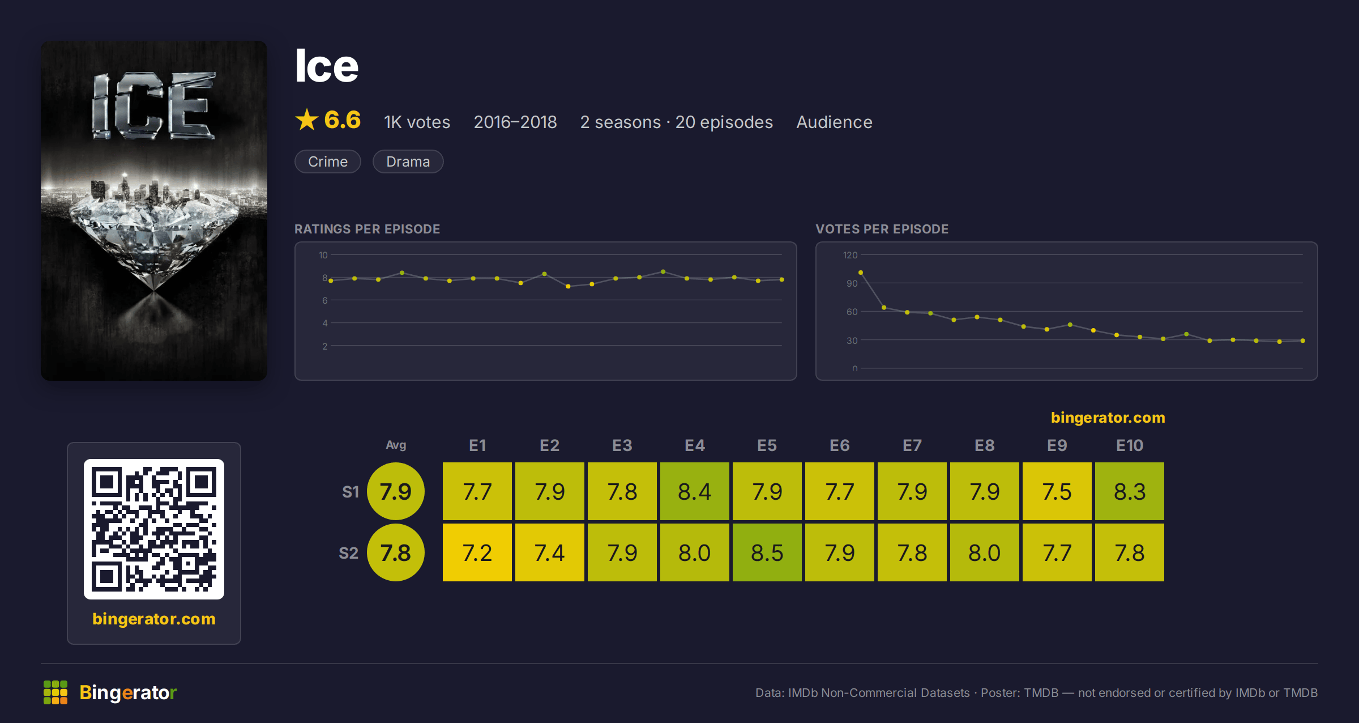Click the Bingerator brand name in footer
This screenshot has height=723, width=1359.
click(128, 692)
